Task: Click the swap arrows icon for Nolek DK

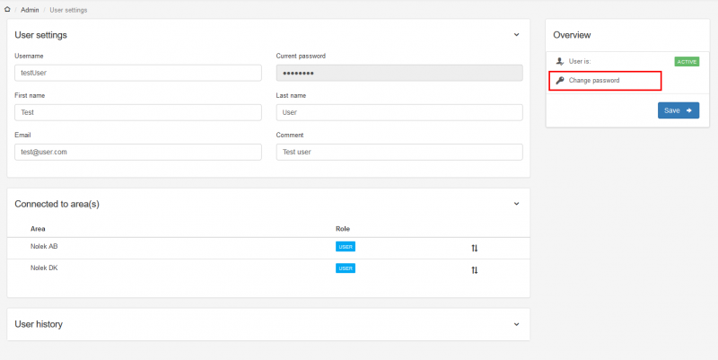Action: 475,270
